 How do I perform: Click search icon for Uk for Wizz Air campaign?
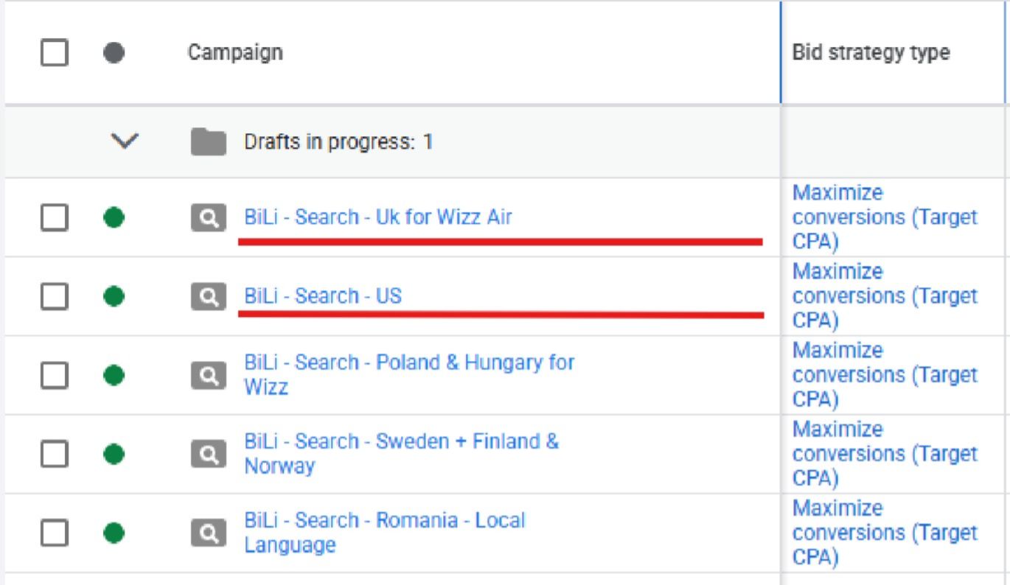tap(209, 218)
